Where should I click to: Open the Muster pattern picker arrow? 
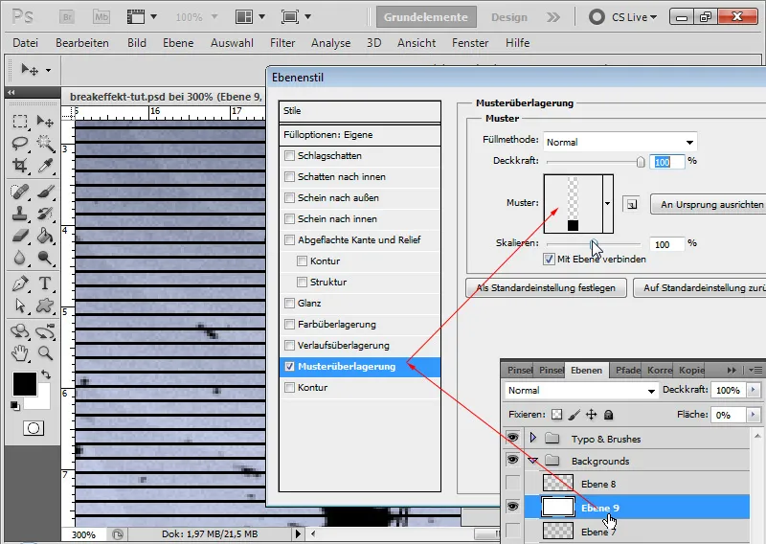608,203
